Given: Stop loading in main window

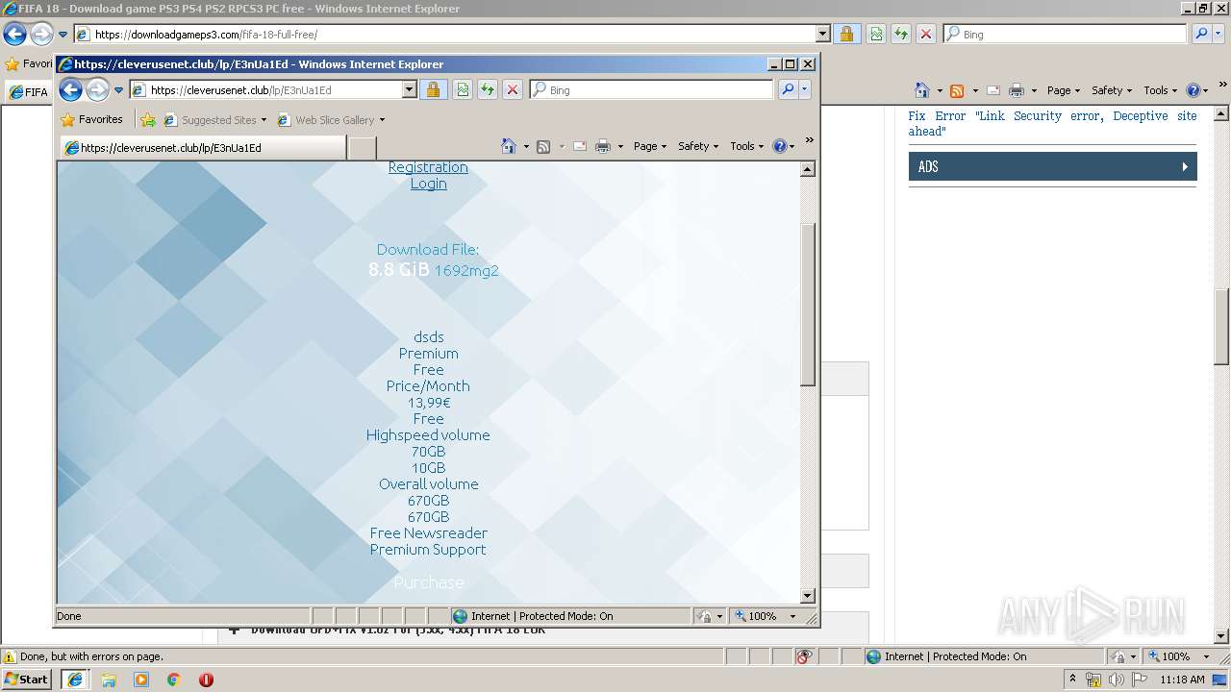Looking at the screenshot, I should 926,34.
